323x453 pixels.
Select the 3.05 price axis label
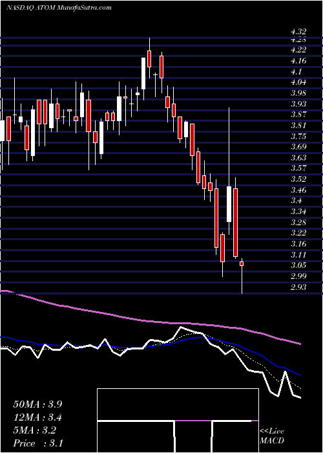coord(298,265)
